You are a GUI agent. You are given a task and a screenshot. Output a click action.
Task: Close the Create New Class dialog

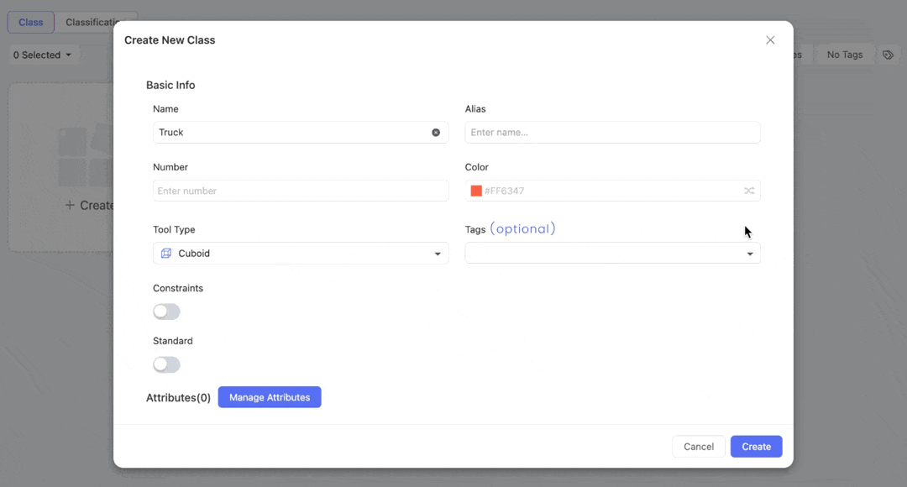coord(770,40)
